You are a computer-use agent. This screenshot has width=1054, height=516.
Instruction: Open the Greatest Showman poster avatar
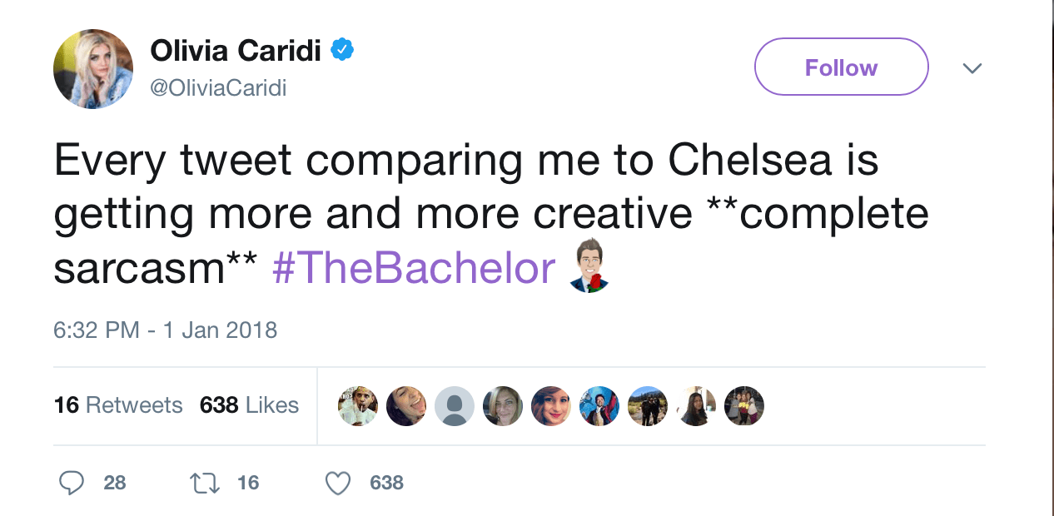click(599, 406)
